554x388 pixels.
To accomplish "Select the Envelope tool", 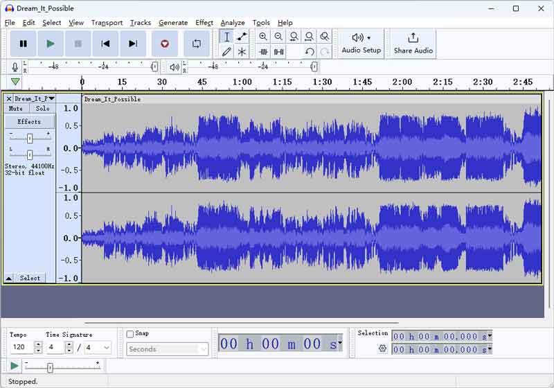I will pos(242,37).
